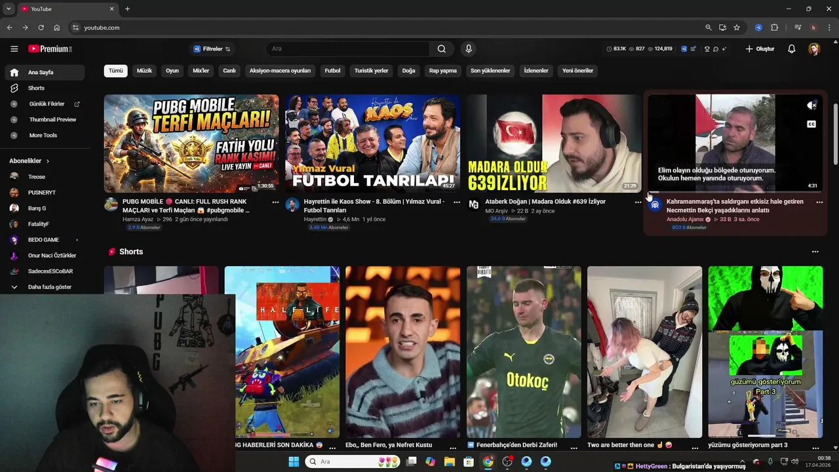Open Chrome extensions puzzle icon

[774, 28]
